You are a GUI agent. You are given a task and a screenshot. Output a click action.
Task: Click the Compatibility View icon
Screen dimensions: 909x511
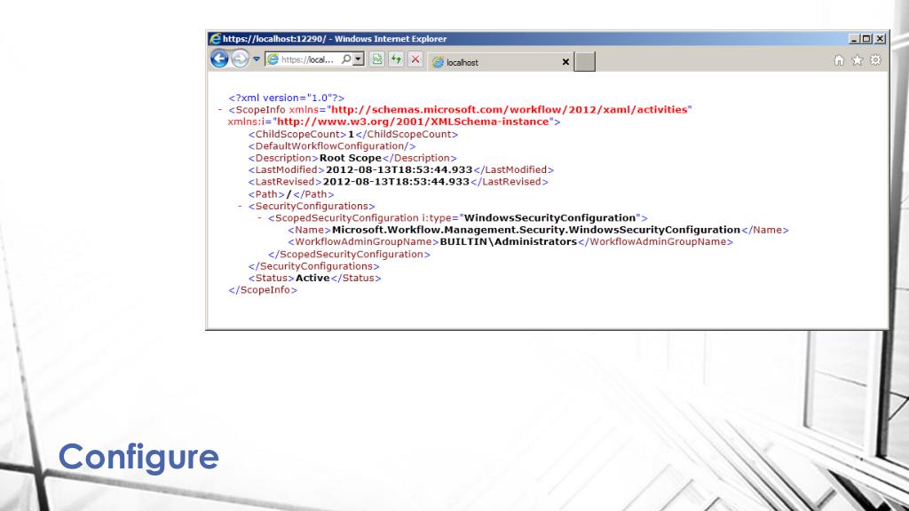tap(376, 59)
